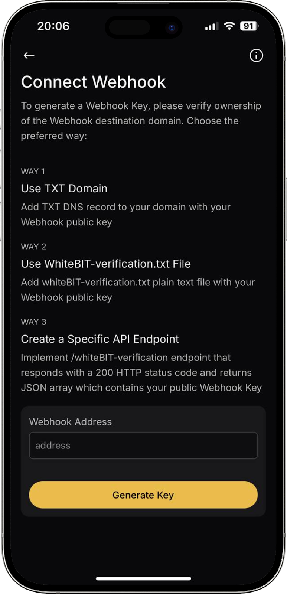287x594 pixels.
Task: Select Create a Specific API Endpoint heading
Action: (x=100, y=339)
